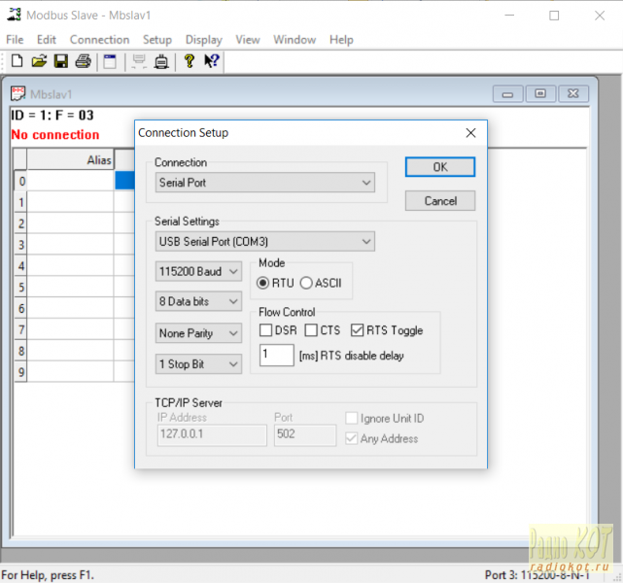Click the New document toolbar icon
Viewport: 623px width, 583px height.
tap(17, 61)
